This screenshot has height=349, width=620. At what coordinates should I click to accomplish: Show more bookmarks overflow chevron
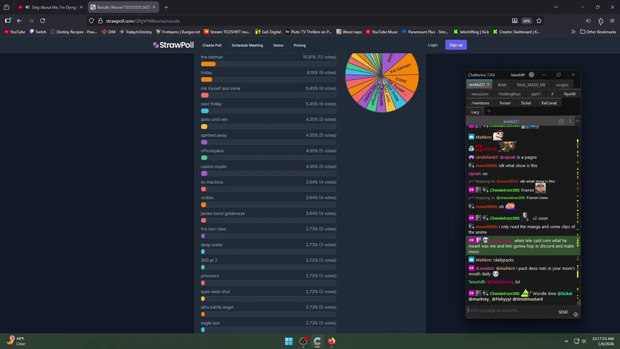(x=573, y=32)
